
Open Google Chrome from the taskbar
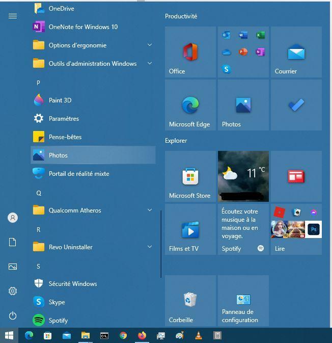coord(123,335)
